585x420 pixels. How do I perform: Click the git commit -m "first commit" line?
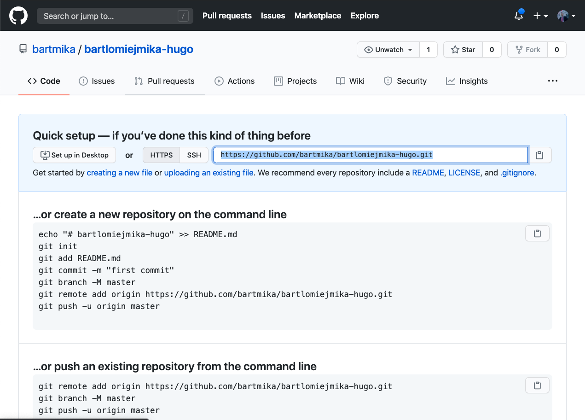click(x=106, y=270)
